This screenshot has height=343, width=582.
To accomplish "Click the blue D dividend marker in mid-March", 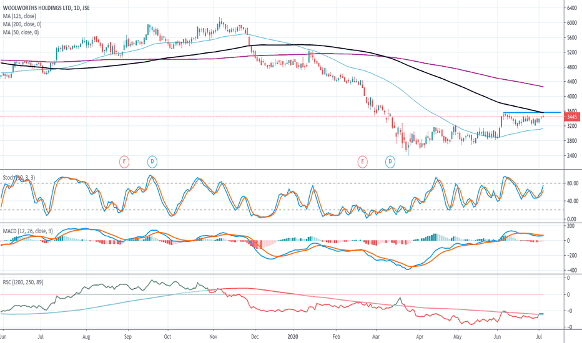I will [390, 162].
